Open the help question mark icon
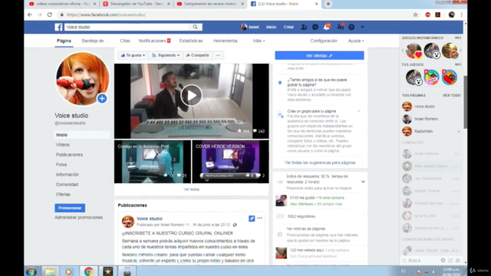Viewport: 491px width, 276px height. click(351, 28)
